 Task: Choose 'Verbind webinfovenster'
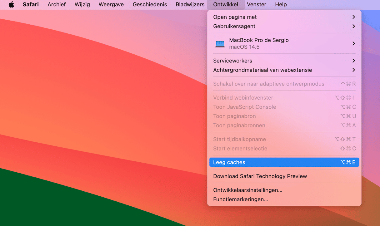click(x=284, y=98)
